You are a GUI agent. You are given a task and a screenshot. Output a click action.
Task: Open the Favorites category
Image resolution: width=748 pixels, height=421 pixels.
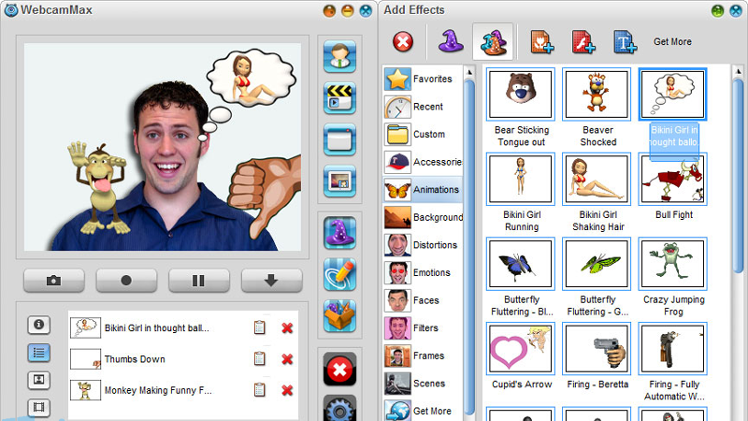tap(423, 79)
